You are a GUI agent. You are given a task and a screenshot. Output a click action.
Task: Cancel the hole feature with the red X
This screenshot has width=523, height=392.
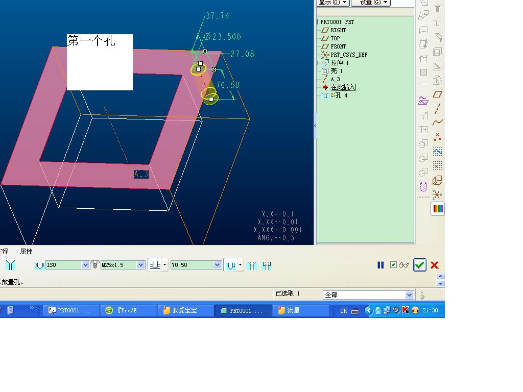tap(434, 265)
